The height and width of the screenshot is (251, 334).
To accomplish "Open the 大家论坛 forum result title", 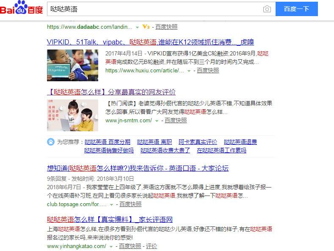I will tap(138, 168).
